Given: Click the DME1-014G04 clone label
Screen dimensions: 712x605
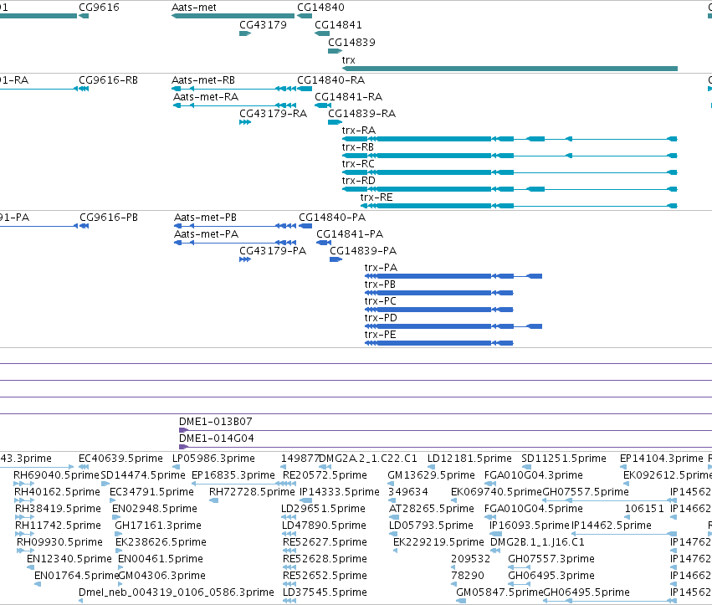Looking at the screenshot, I should [217, 438].
